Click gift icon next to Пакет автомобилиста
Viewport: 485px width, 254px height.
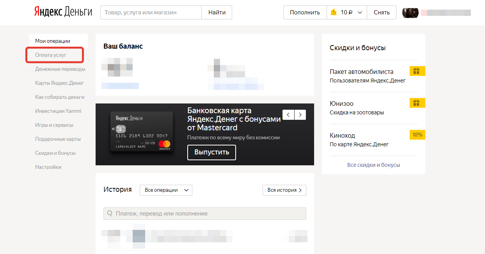[x=417, y=71]
